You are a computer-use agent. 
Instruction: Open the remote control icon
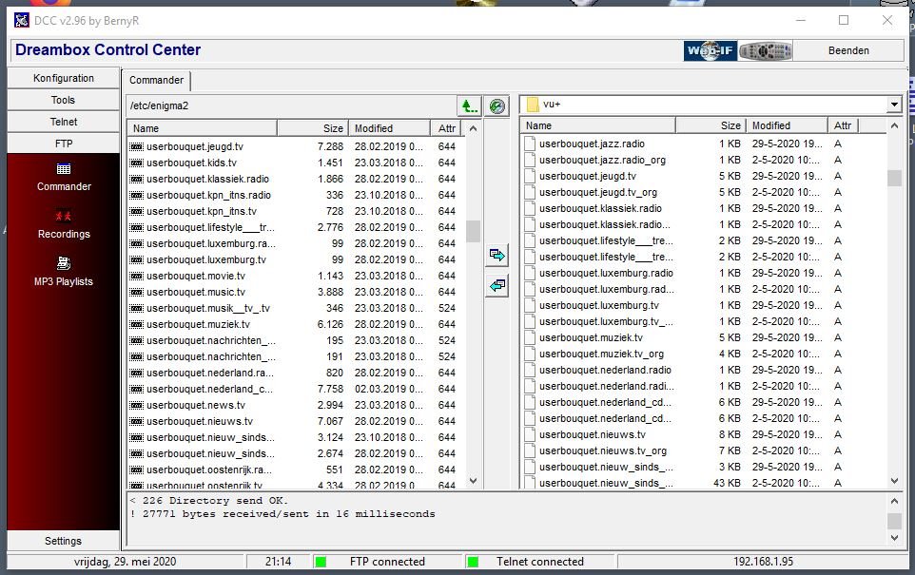[x=765, y=50]
